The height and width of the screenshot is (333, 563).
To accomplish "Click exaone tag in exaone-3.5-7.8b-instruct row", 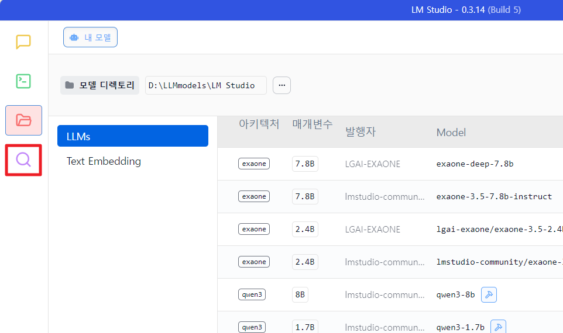I will click(254, 196).
